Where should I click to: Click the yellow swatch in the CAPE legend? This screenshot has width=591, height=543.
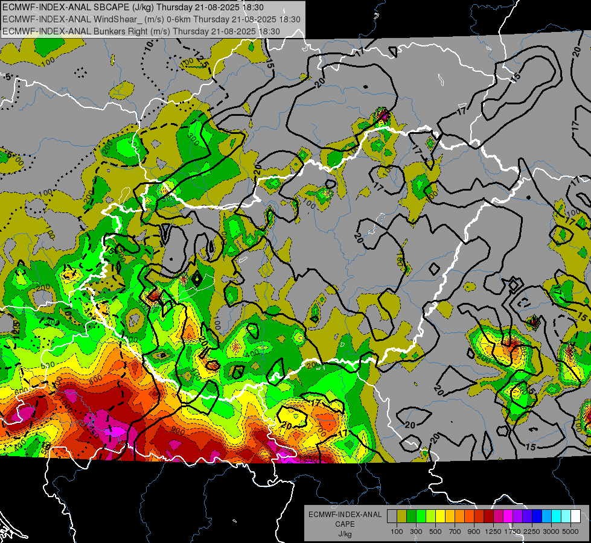click(x=440, y=516)
